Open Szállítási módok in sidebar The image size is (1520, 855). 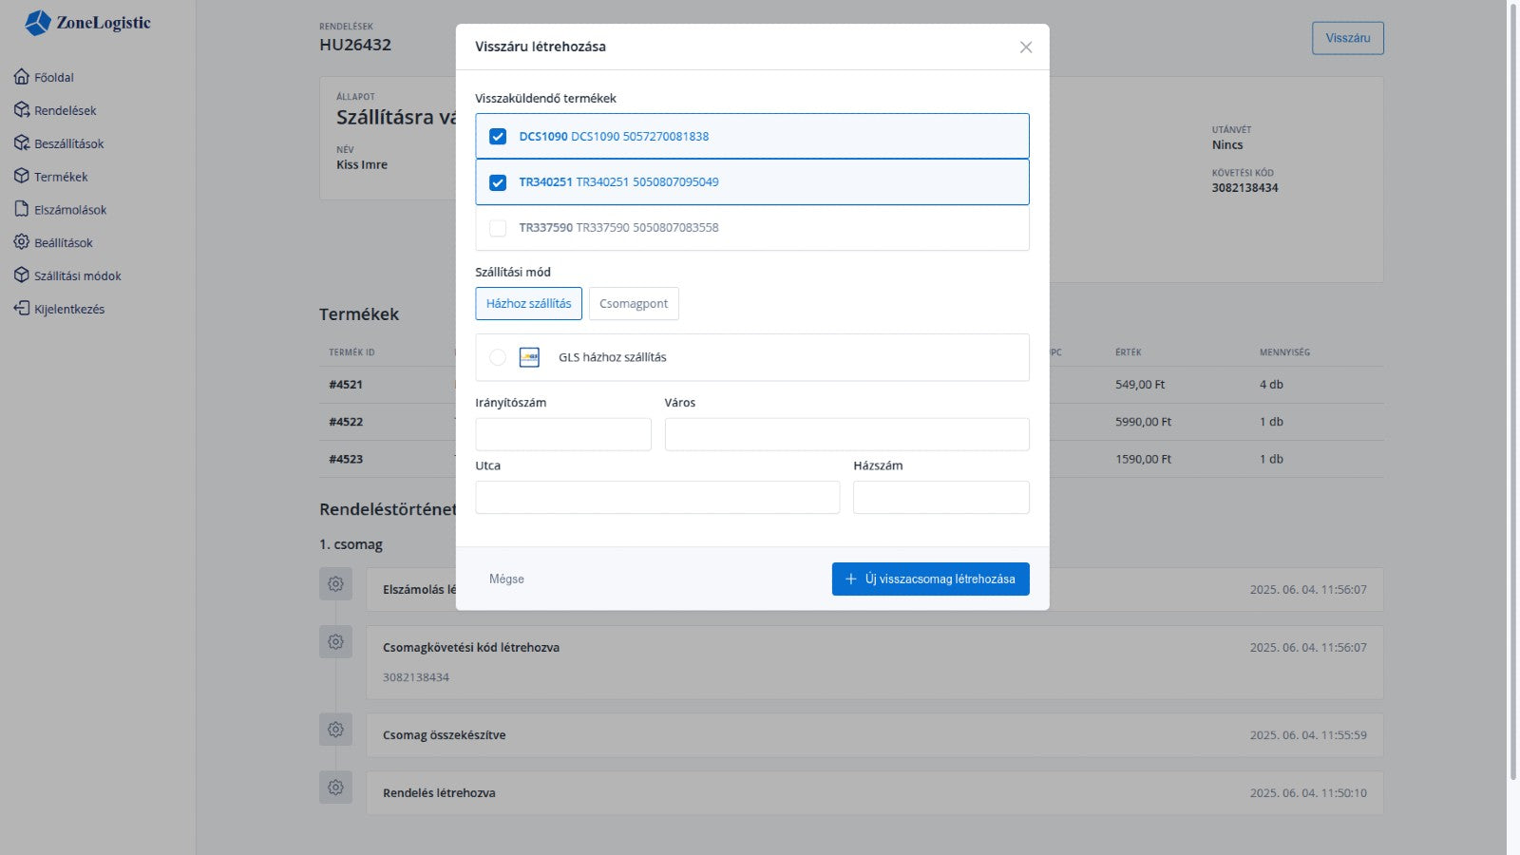(x=77, y=275)
